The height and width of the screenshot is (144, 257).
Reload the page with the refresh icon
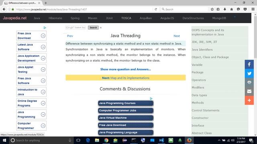[x=156, y=9]
